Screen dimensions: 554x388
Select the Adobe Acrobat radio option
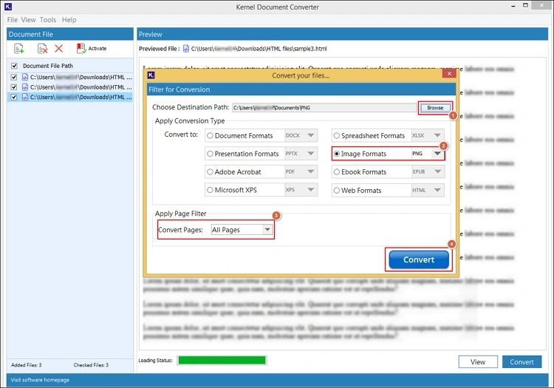point(211,172)
